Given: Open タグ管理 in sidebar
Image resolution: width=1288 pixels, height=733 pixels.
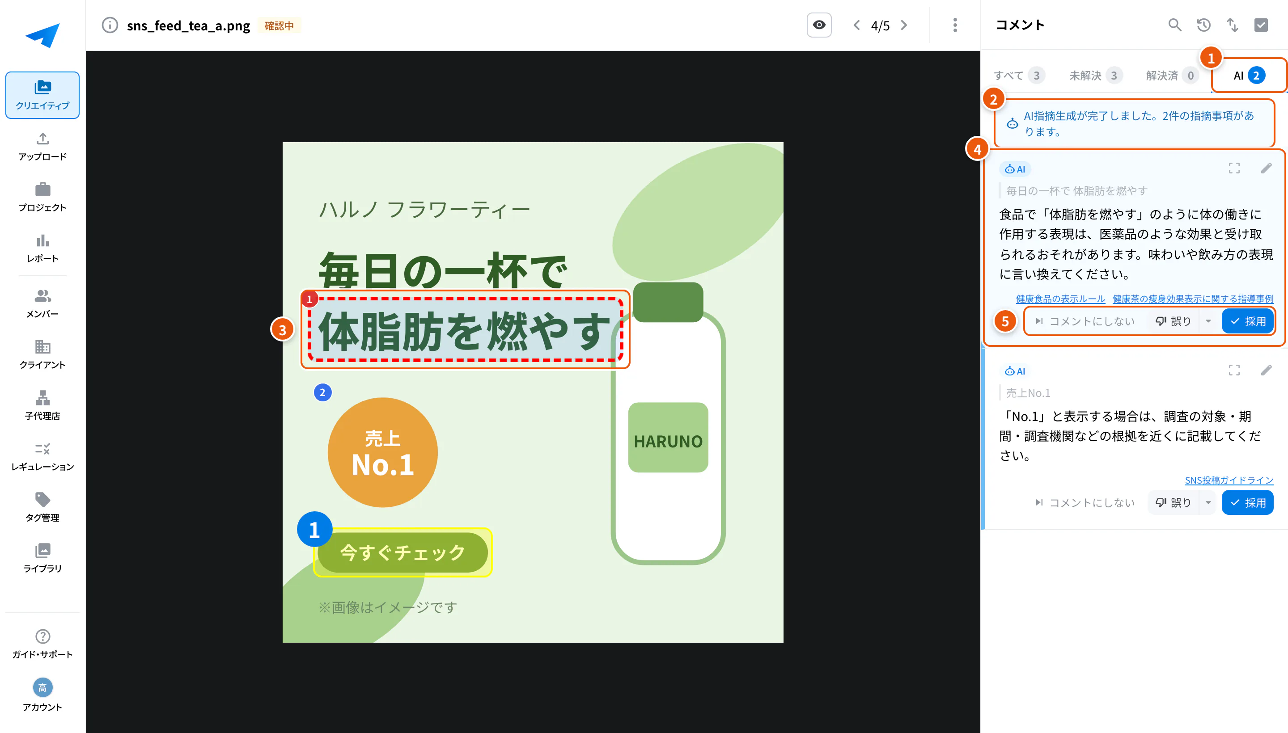Looking at the screenshot, I should pos(42,507).
